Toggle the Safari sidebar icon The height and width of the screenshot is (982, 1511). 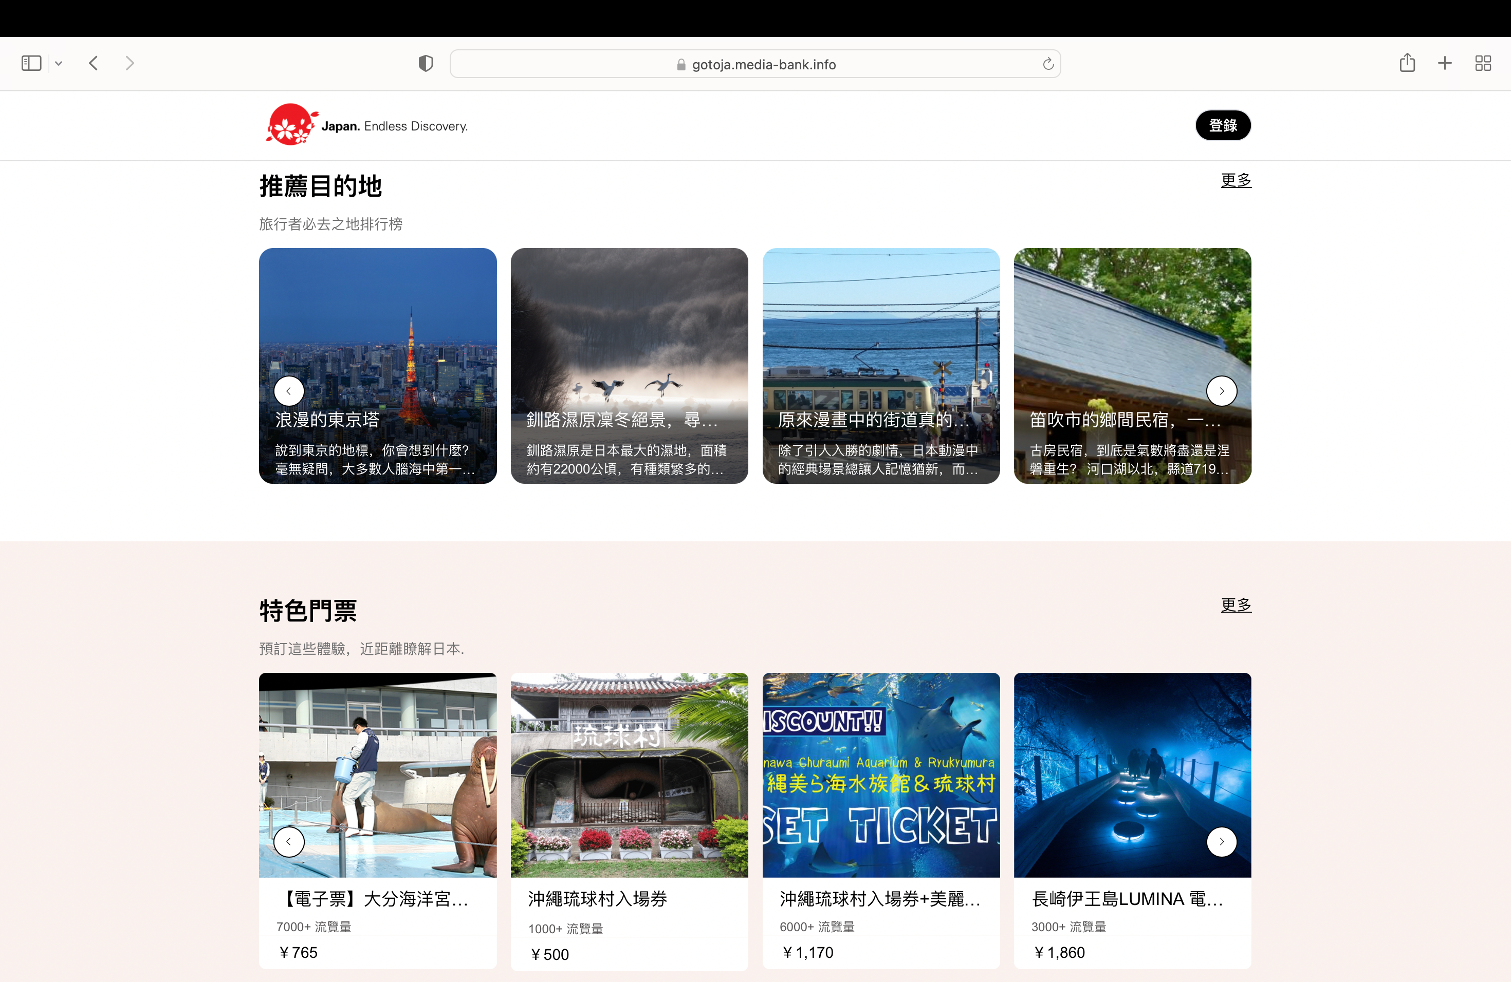pos(31,64)
